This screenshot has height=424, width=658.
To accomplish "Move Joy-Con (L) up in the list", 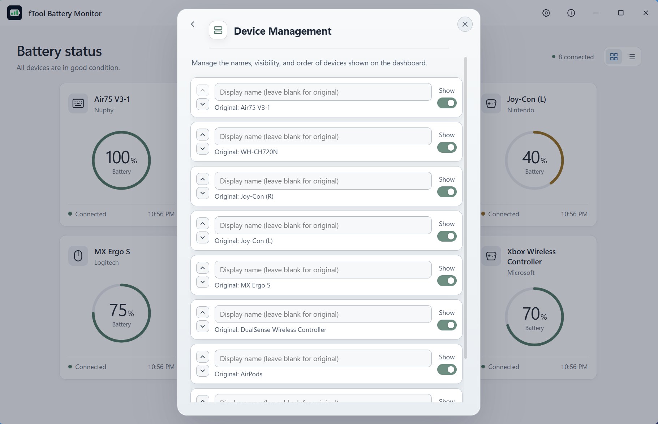I will (203, 224).
